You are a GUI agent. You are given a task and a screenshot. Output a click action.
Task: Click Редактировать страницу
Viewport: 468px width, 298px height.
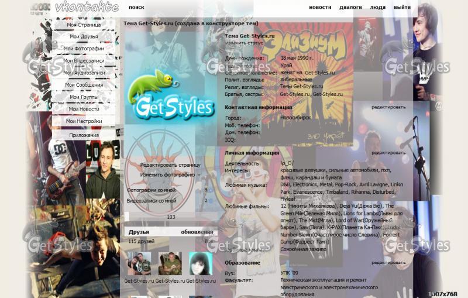[170, 165]
